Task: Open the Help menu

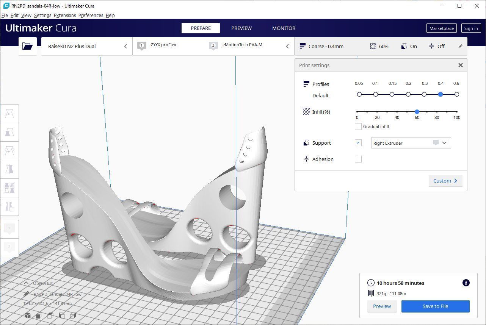Action: click(110, 15)
